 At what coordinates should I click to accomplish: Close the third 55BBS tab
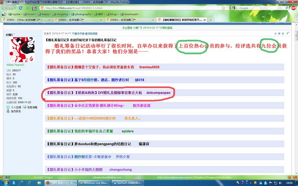(x=152, y=20)
